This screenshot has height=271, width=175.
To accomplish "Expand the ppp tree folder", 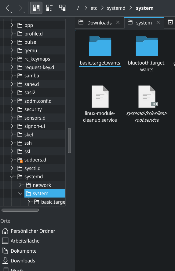I will [x=12, y=25].
